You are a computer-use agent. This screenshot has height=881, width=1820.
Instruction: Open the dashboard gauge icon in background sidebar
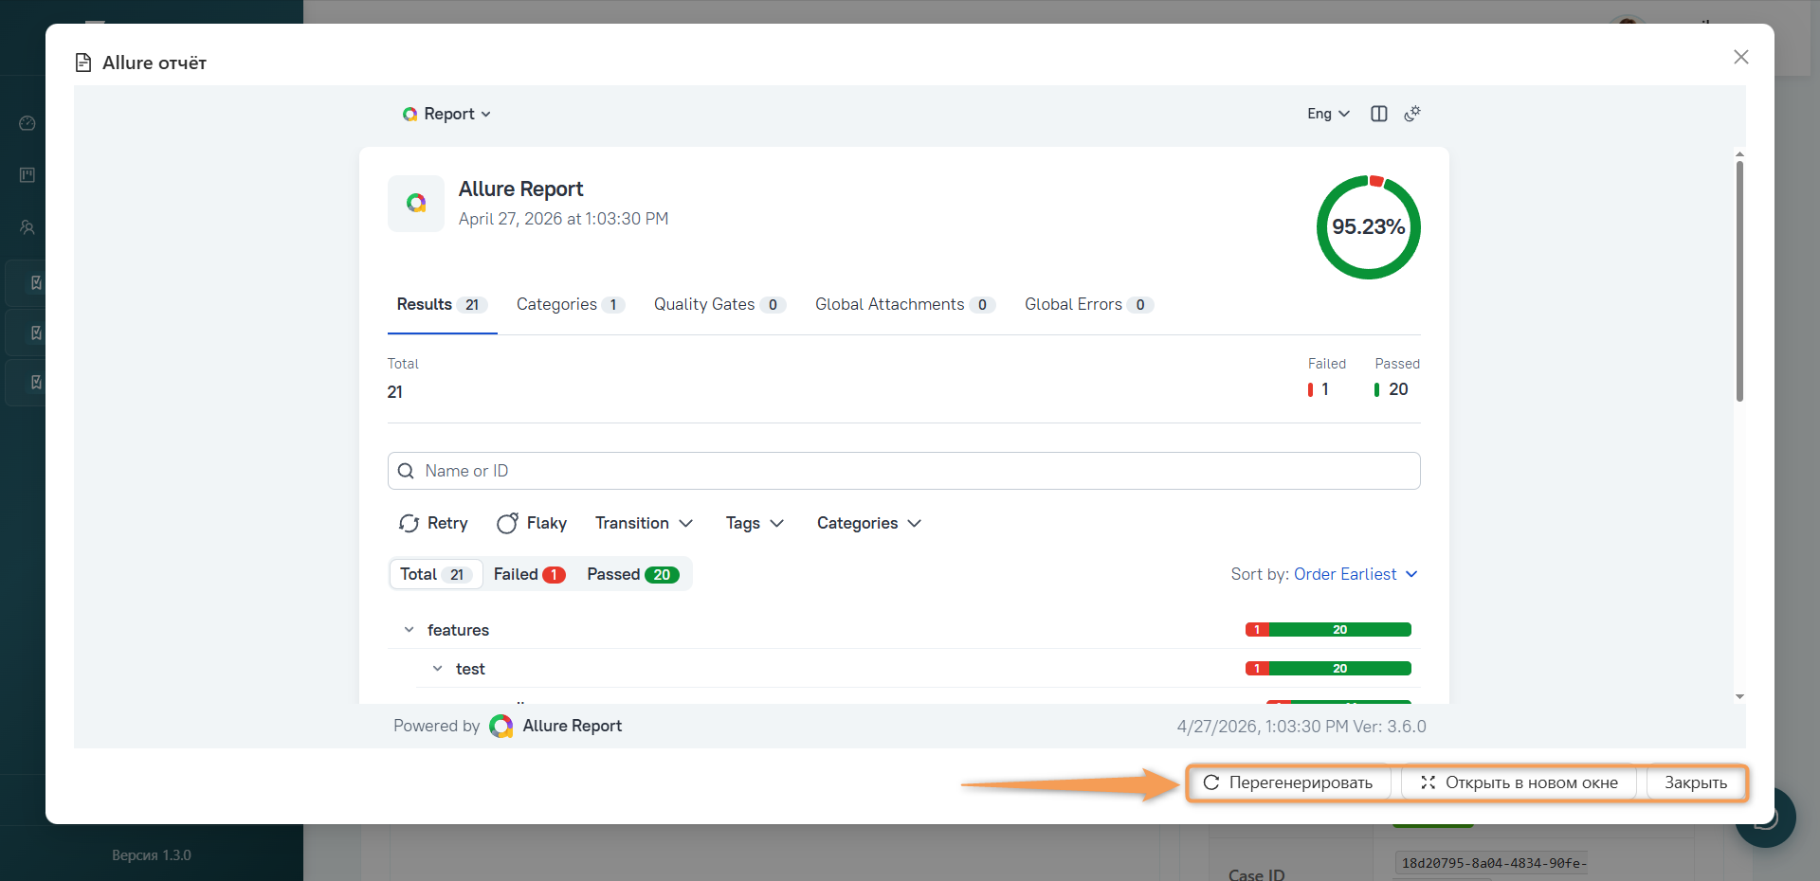pos(27,123)
